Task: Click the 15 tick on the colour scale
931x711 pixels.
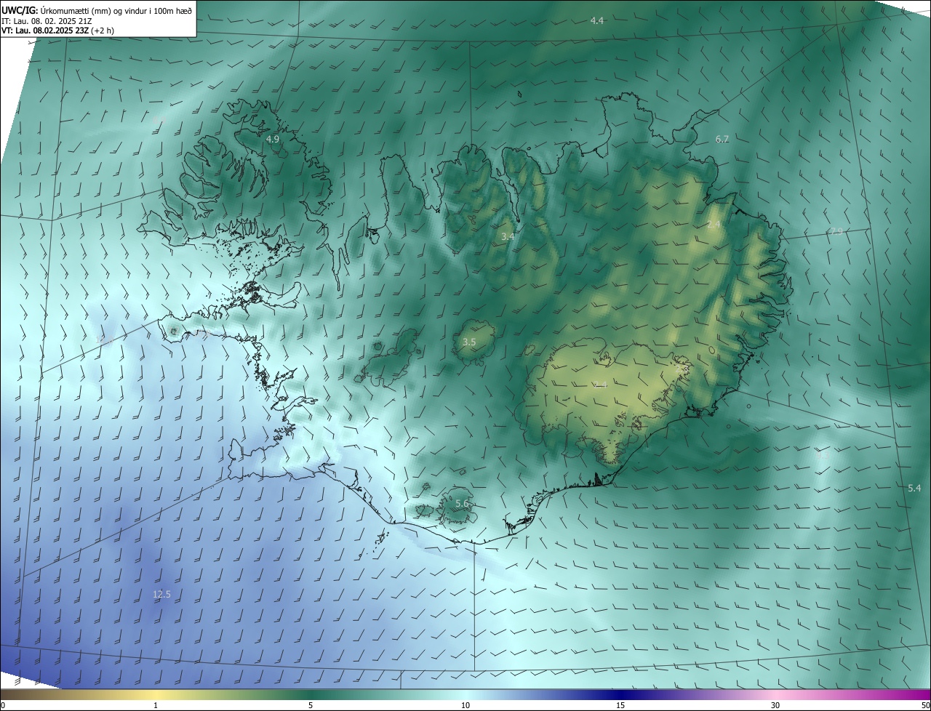Action: 620,705
